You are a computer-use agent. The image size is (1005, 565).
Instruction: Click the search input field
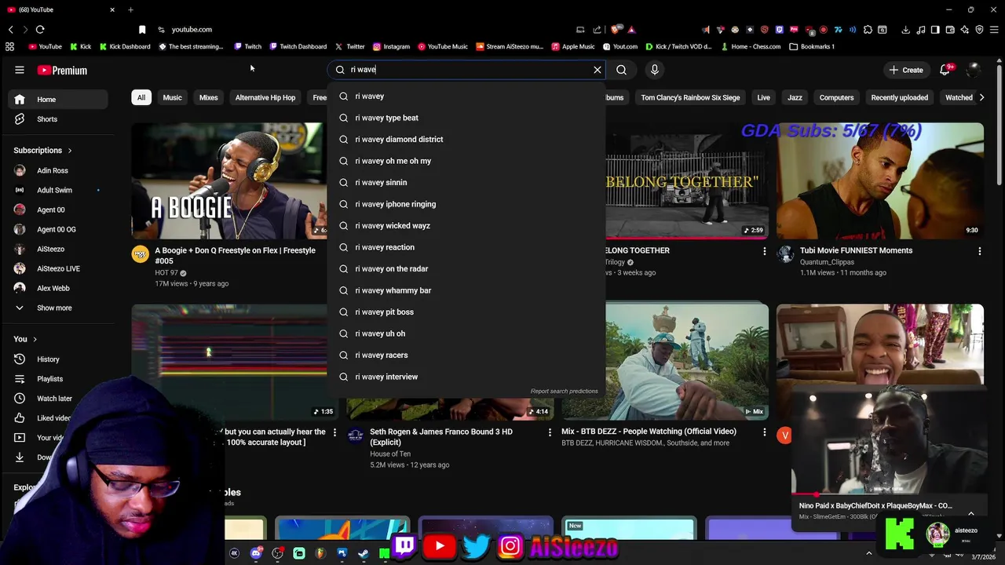coord(467,70)
